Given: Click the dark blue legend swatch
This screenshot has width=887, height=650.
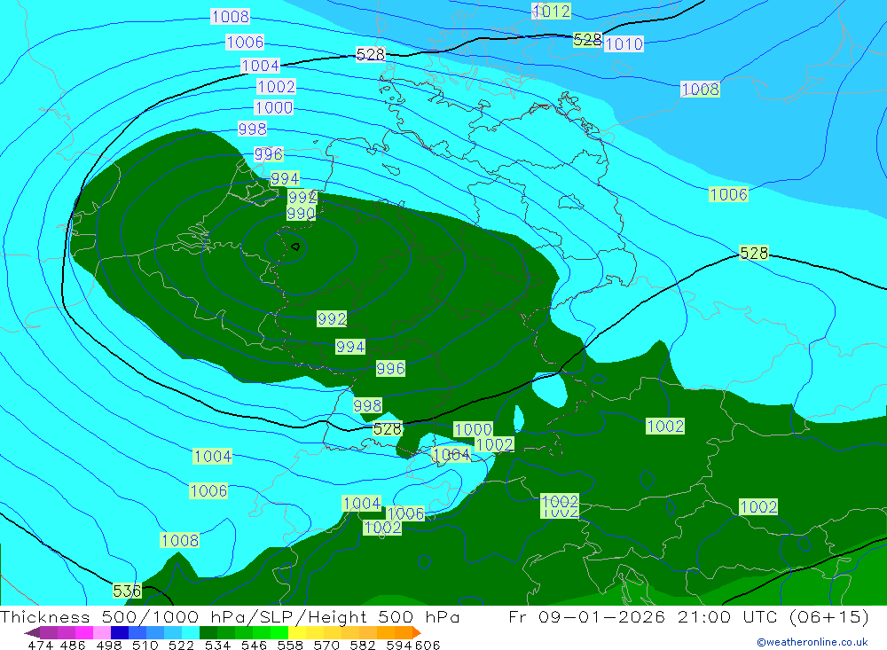Looking at the screenshot, I should [120, 632].
